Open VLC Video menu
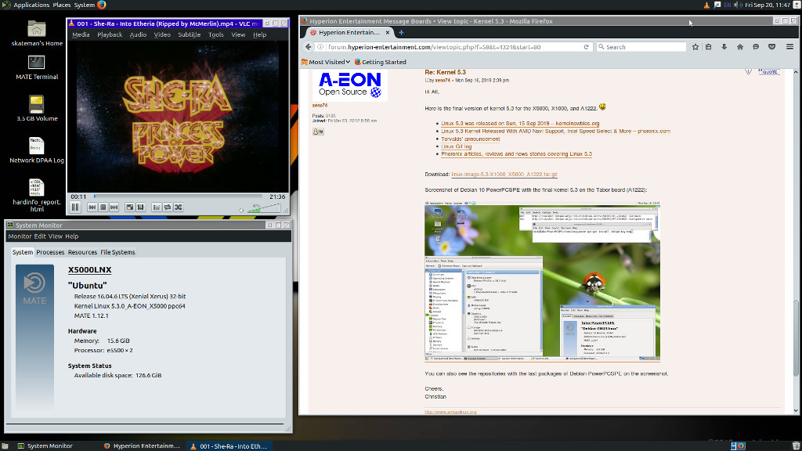This screenshot has height=451, width=802. tap(162, 34)
